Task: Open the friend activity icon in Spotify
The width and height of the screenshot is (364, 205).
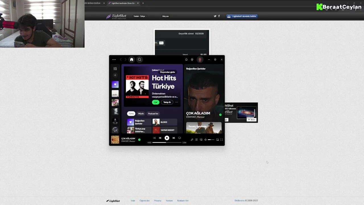Action: 192,60
